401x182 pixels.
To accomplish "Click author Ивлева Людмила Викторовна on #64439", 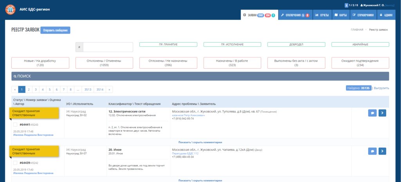I will pyautogui.click(x=33, y=173).
